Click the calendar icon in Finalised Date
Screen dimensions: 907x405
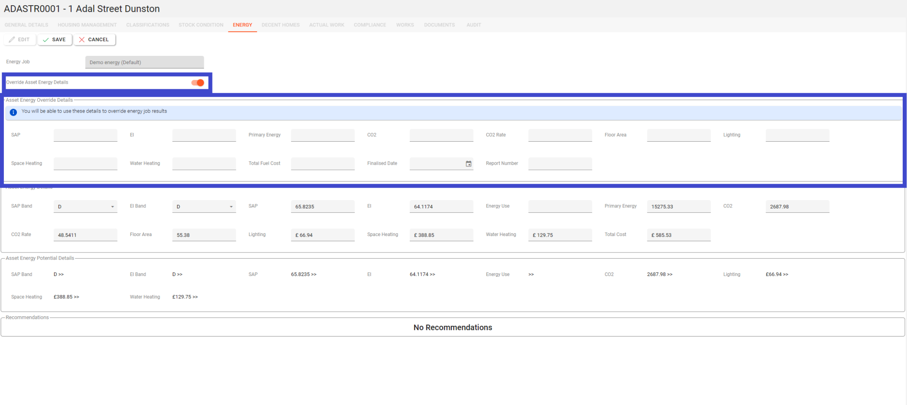point(468,164)
